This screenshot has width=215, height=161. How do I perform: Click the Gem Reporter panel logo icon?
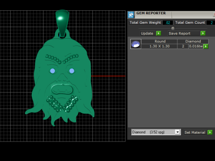[x=131, y=15]
